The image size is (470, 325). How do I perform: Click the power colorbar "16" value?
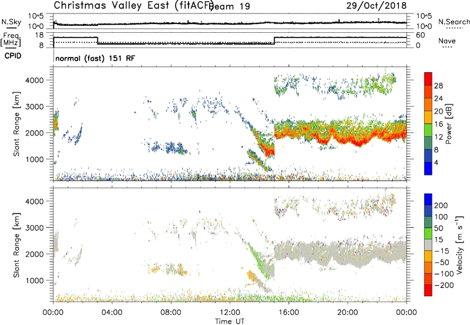pos(438,124)
